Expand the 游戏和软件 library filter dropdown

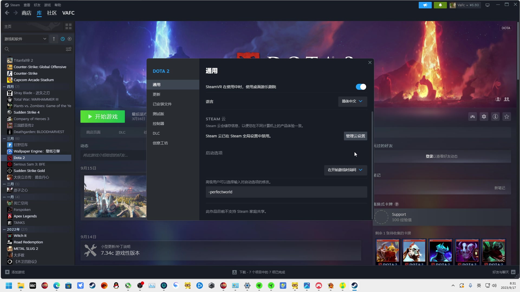(25, 39)
